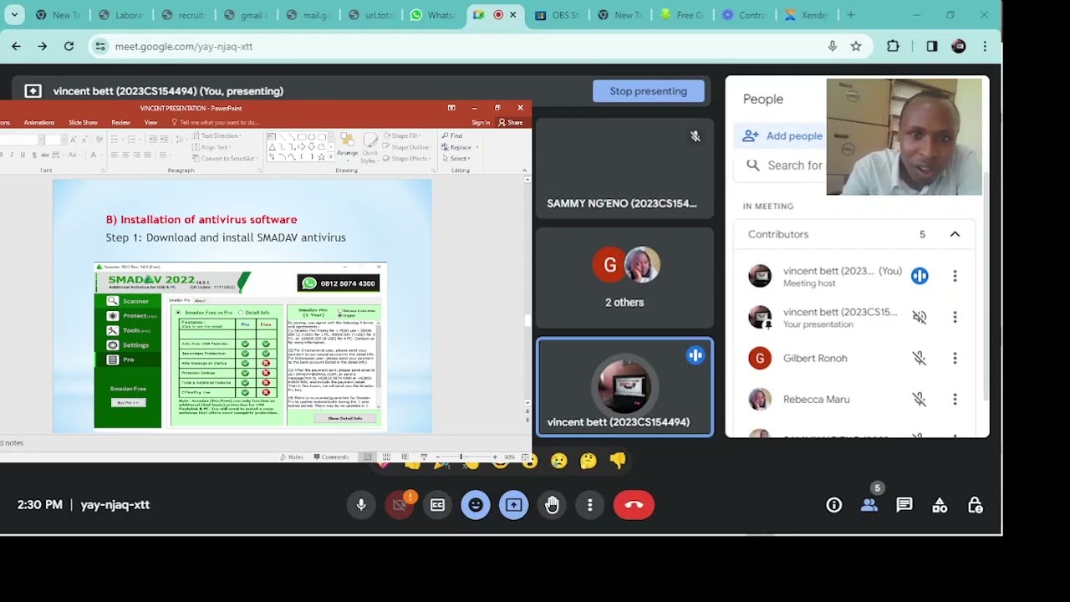Send the thinking face reaction
This screenshot has width=1070, height=602.
point(588,460)
